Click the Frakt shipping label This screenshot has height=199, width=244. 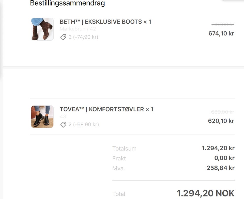(119, 158)
